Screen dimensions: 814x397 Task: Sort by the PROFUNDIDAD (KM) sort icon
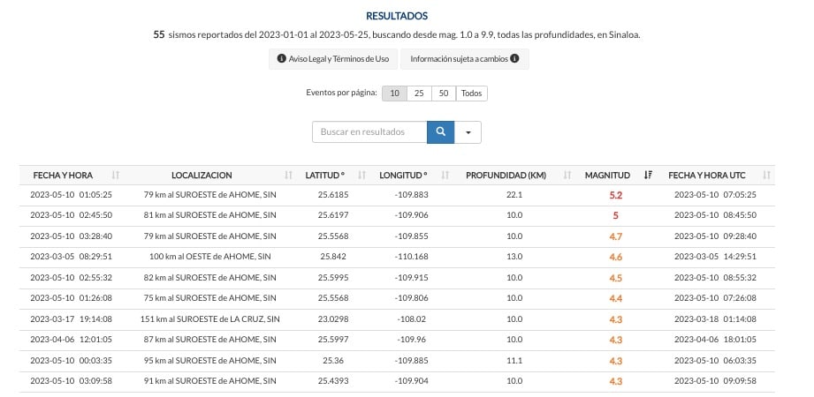click(567, 176)
